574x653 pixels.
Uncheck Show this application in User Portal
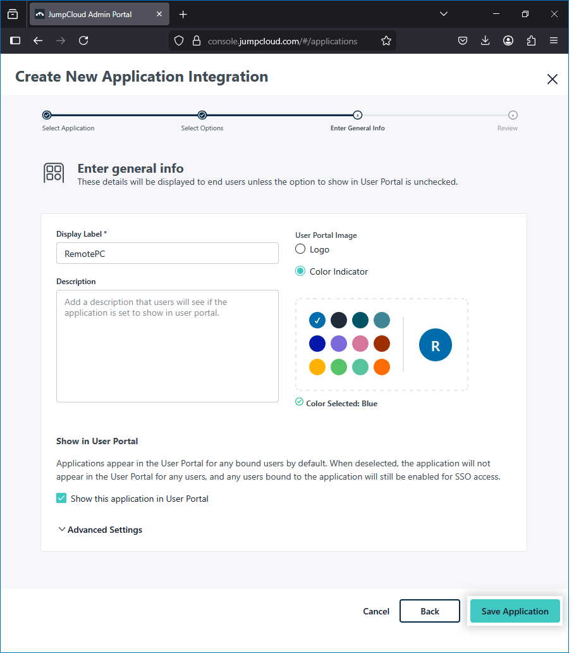tap(61, 499)
